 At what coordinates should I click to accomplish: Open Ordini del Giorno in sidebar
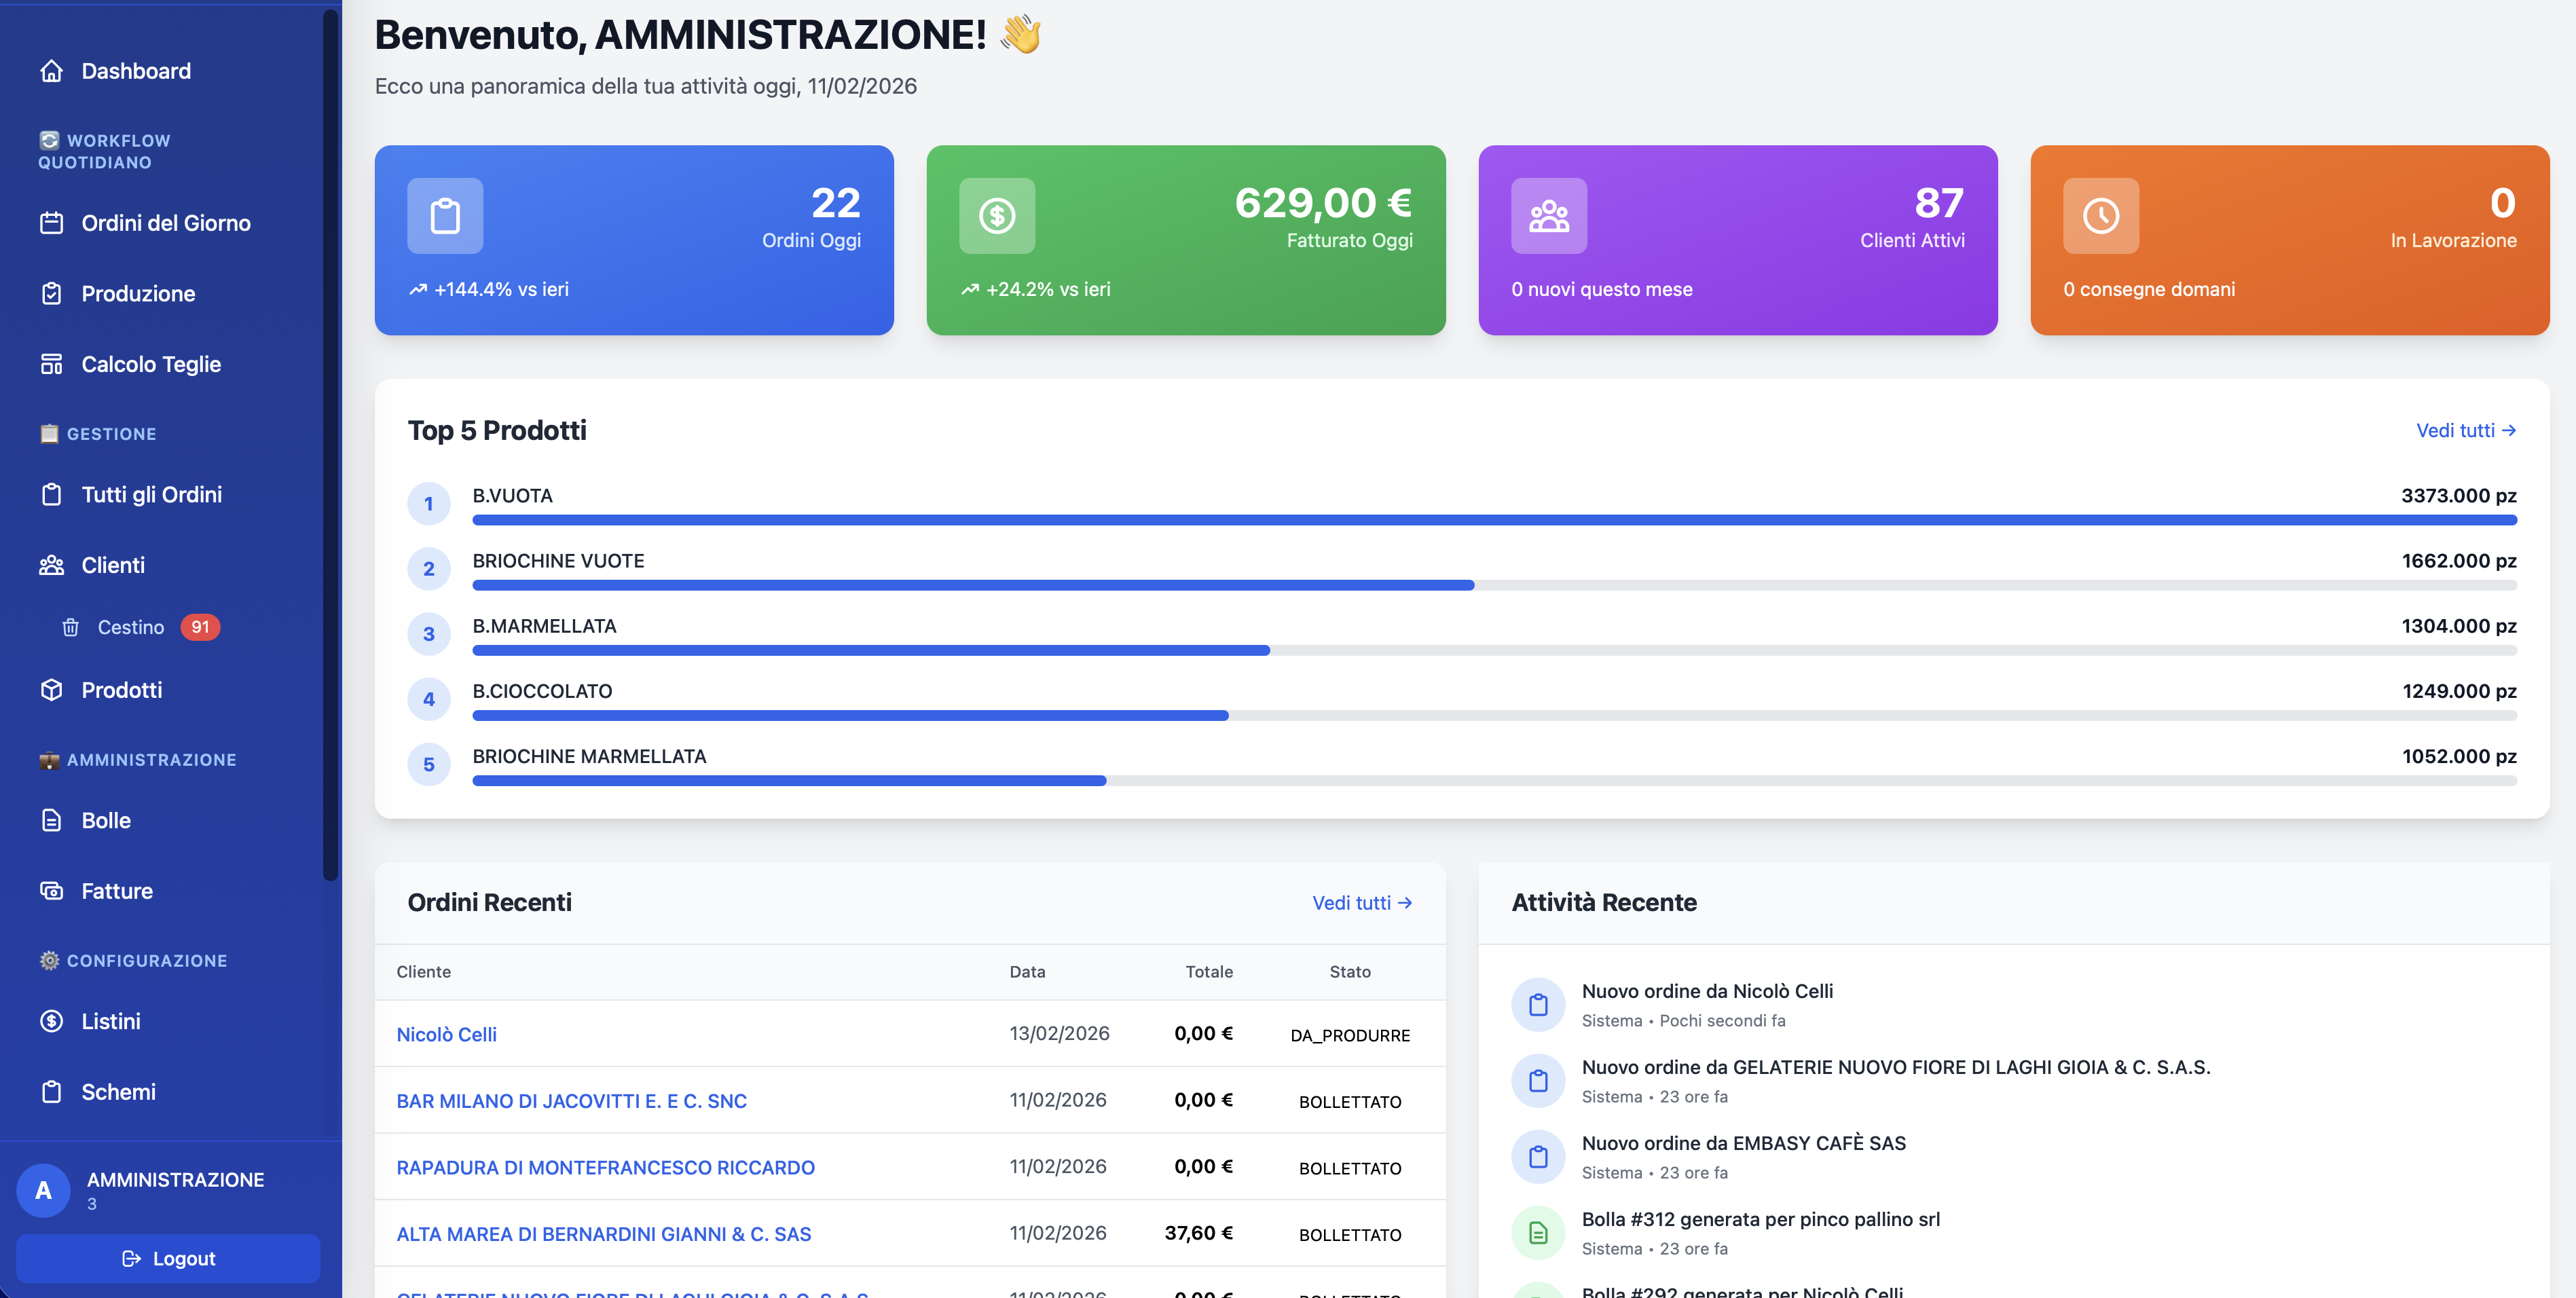click(x=166, y=223)
